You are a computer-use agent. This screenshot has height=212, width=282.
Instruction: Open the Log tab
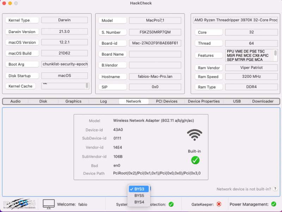[103, 101]
